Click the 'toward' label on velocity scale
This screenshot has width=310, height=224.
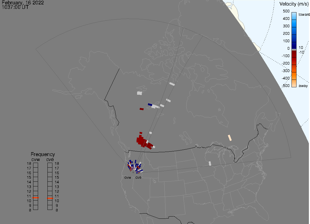[x=304, y=14]
